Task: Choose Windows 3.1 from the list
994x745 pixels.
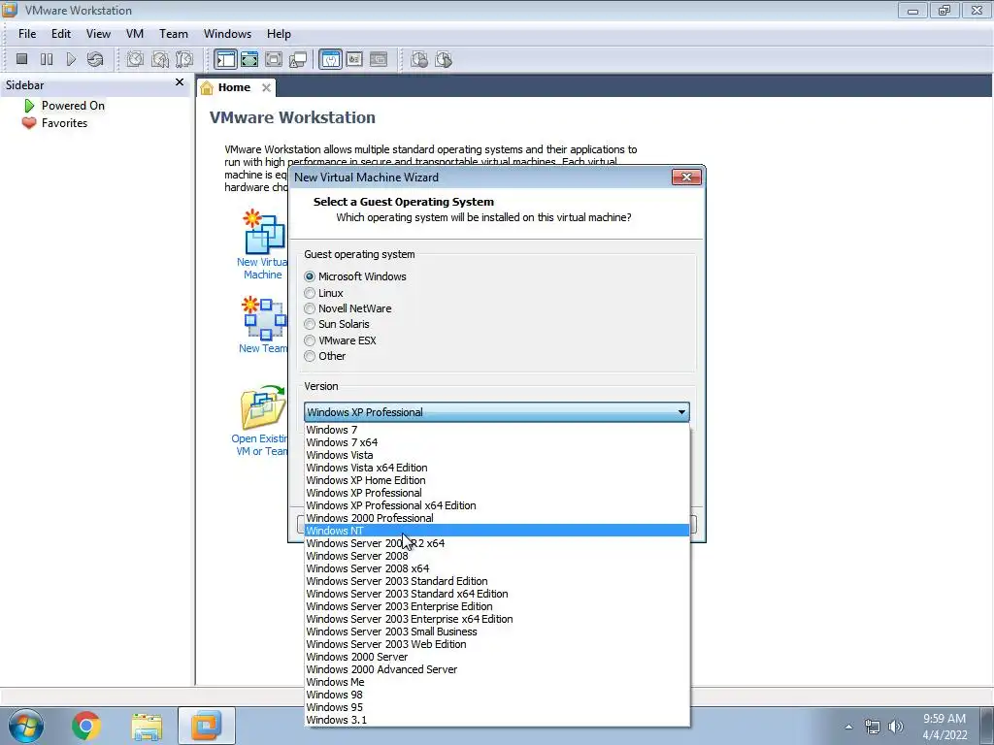Action: 497,721
